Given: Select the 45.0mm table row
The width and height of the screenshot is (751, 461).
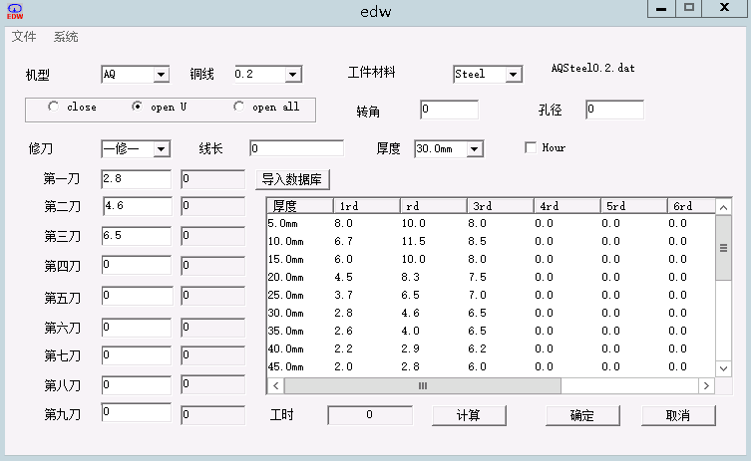Looking at the screenshot, I should 491,366.
